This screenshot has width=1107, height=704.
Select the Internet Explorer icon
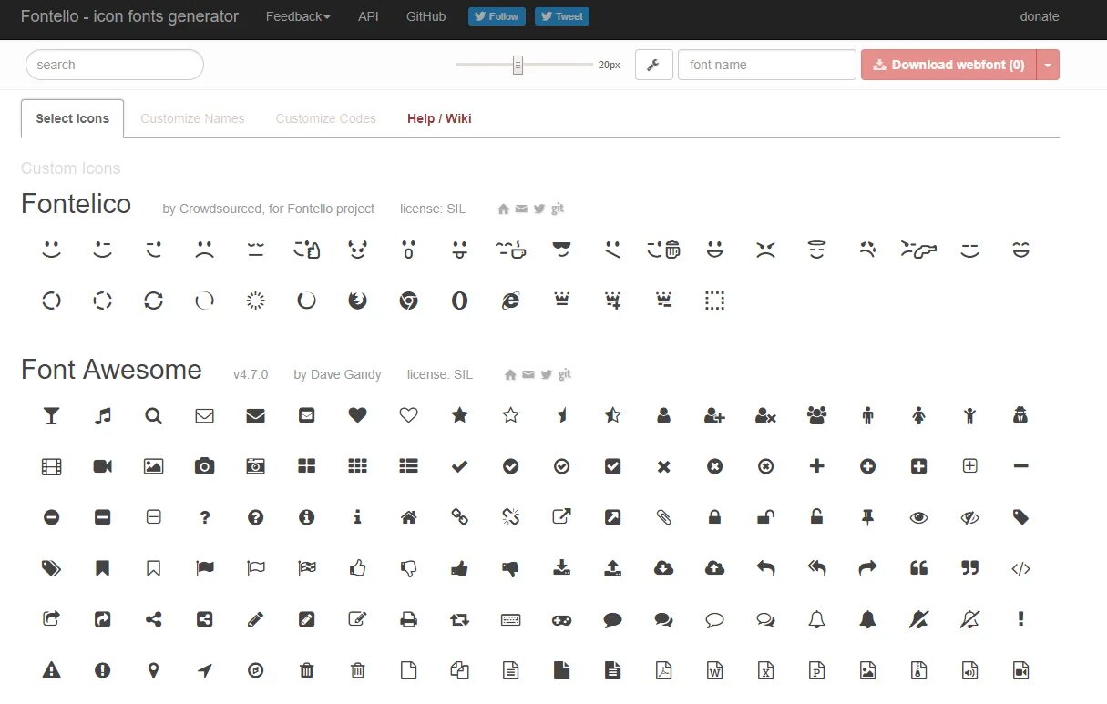point(511,301)
